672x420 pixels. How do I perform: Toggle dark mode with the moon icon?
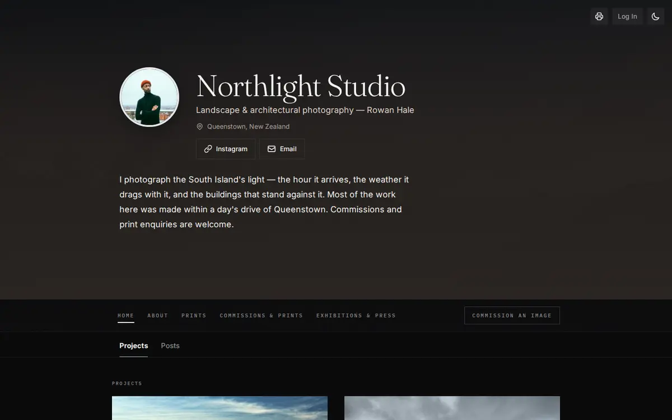[656, 16]
